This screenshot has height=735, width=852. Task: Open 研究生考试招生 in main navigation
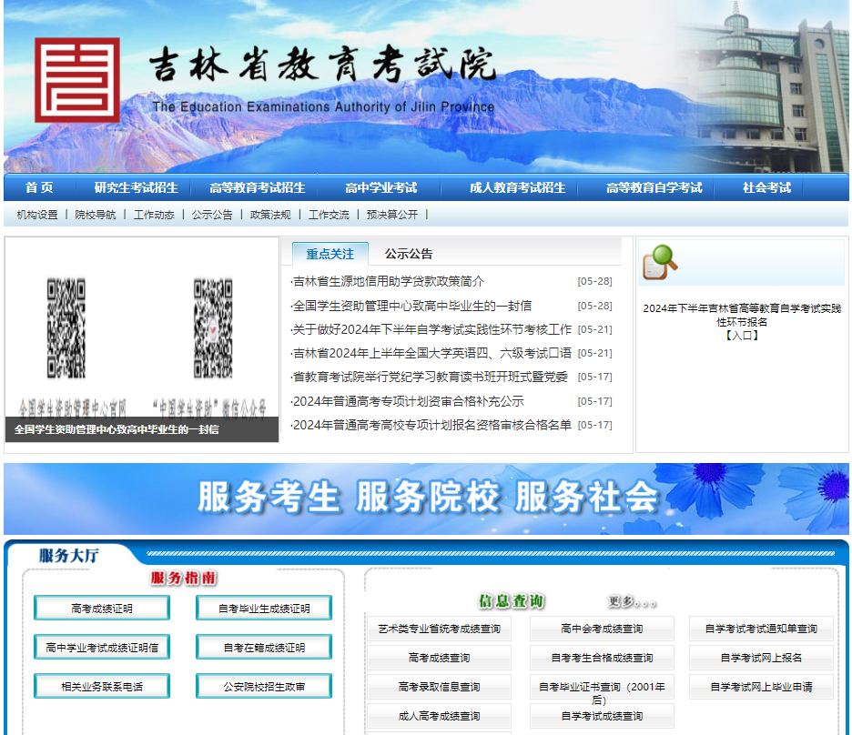(x=136, y=188)
